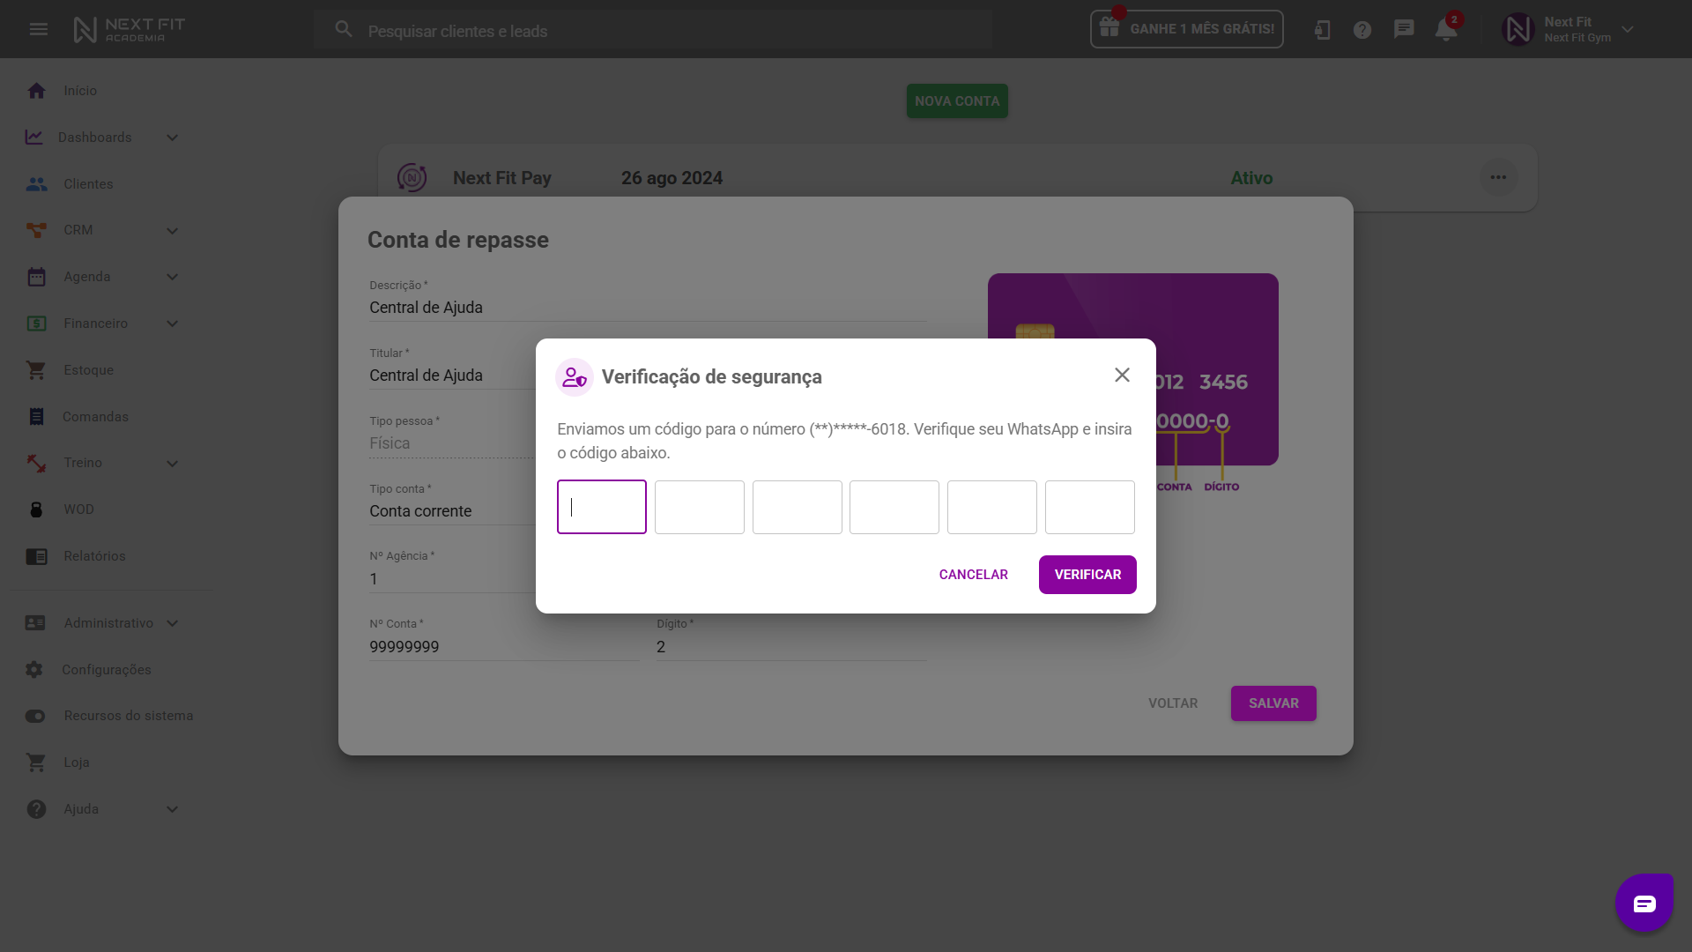Click CANCELAR in the verification dialog
Viewport: 1692px width, 952px height.
pos(973,575)
